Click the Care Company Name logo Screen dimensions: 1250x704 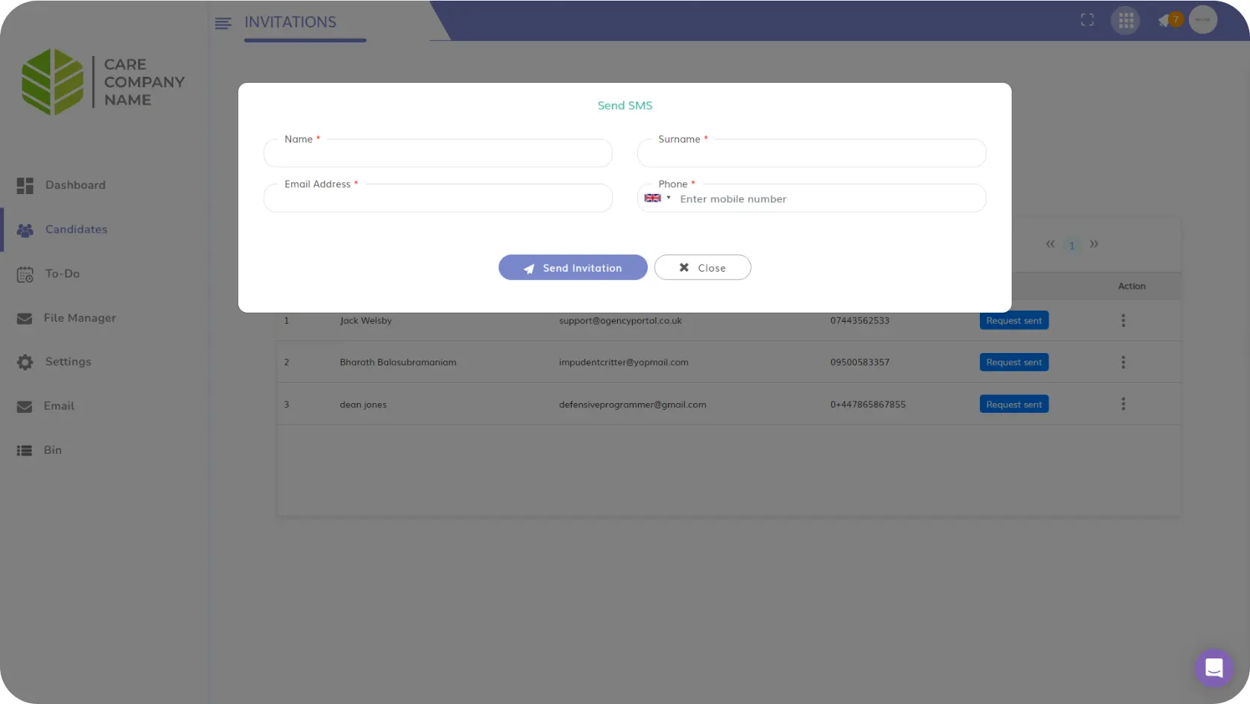coord(103,82)
